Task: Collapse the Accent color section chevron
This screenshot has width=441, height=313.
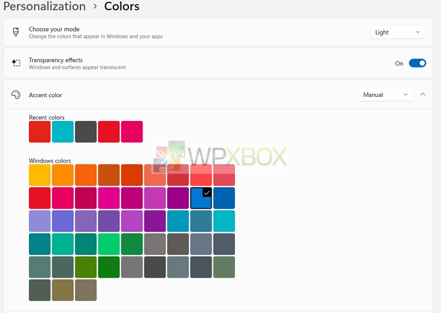Action: (423, 94)
